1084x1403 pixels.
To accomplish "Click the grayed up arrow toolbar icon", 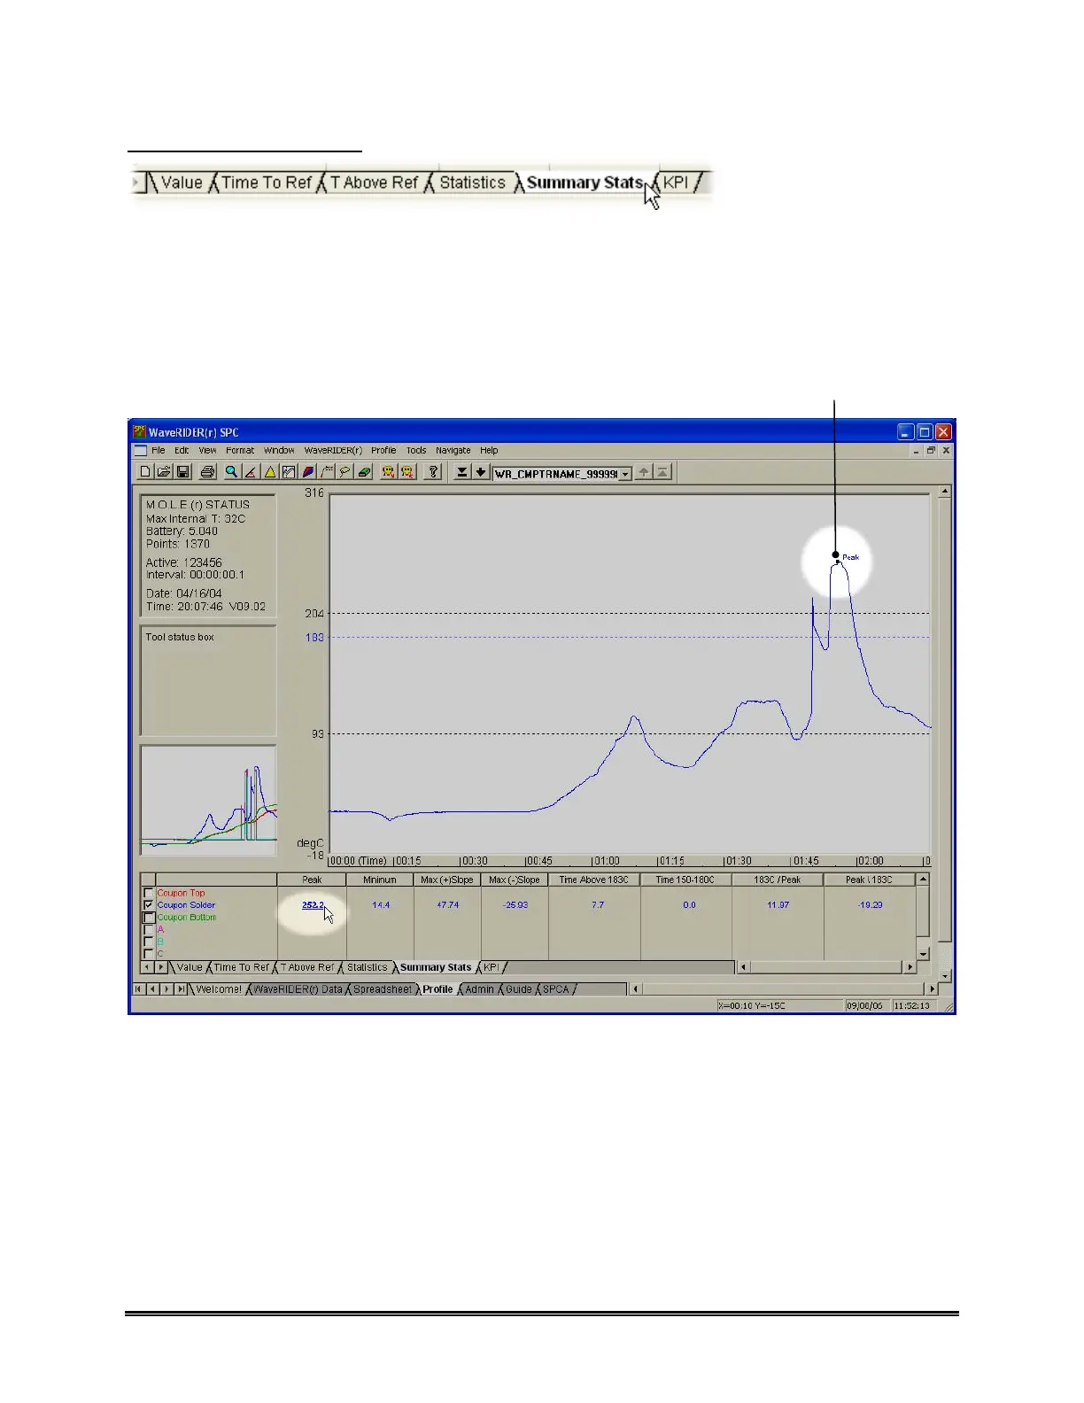I will point(644,472).
